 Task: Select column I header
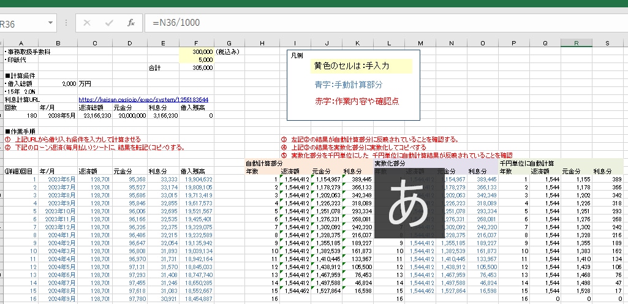(295, 44)
